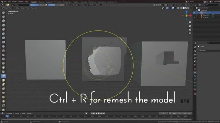Click the pan view hand icon
Screen dimensions: 220x123
[x=190, y=26]
